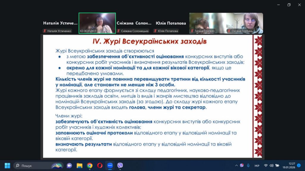Image resolution: width=305 pixels, height=171 pixels.
Task: Open the Windows Start menu
Action: [7, 165]
